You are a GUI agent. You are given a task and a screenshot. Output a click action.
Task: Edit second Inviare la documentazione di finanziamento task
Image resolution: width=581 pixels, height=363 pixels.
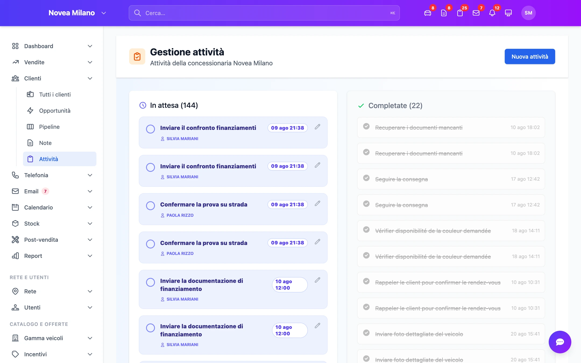pos(317,326)
